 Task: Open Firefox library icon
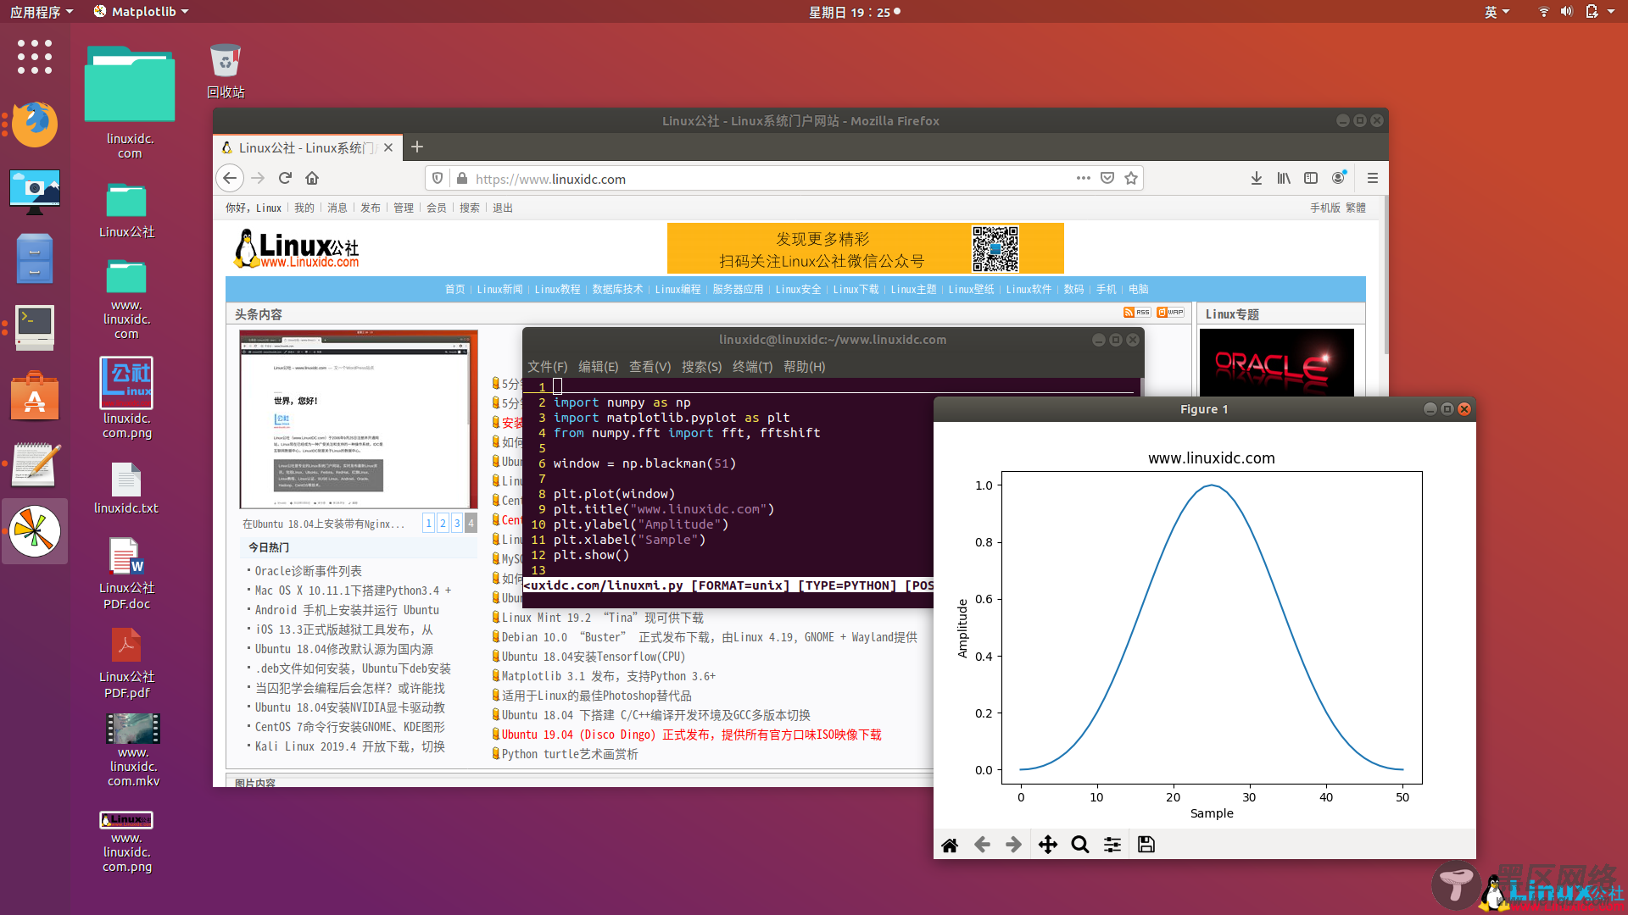1284,178
